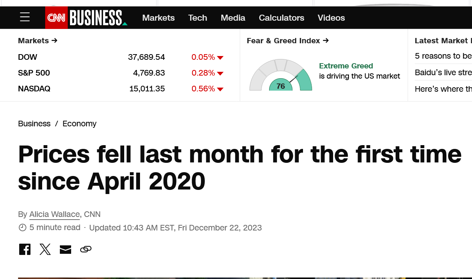Click the CNN logo
The image size is (472, 279).
tap(56, 17)
